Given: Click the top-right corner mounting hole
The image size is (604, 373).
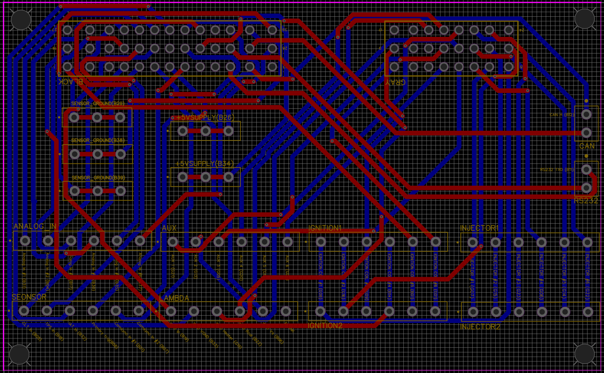Looking at the screenshot, I should (x=584, y=19).
